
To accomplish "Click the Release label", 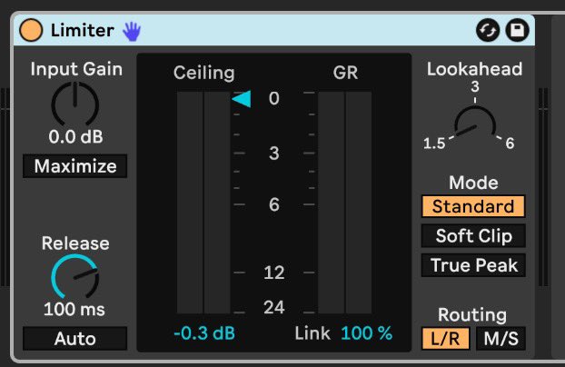I will (75, 243).
